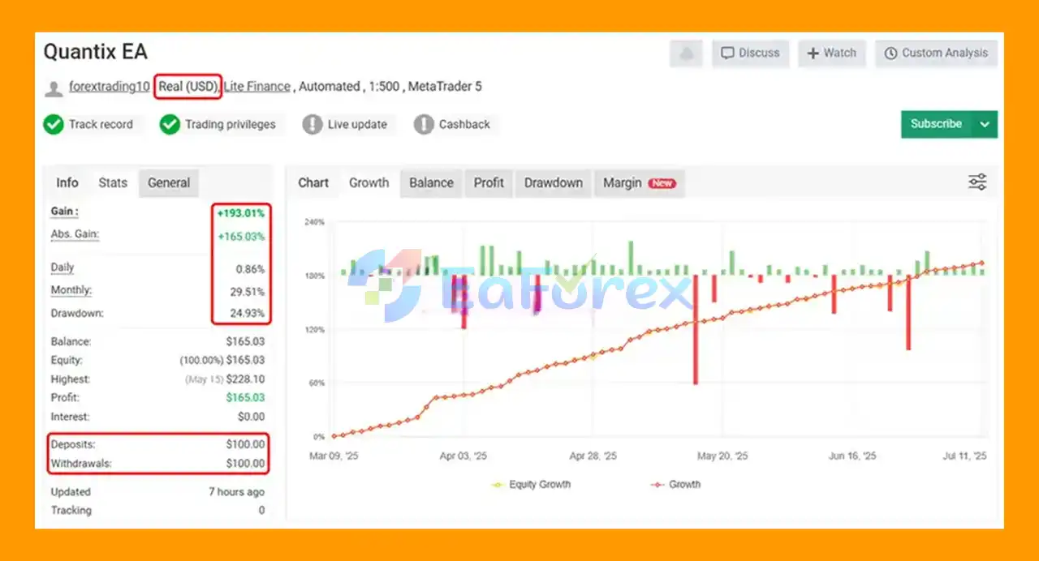
Task: Click the Monthly label
Action: pyautogui.click(x=71, y=289)
